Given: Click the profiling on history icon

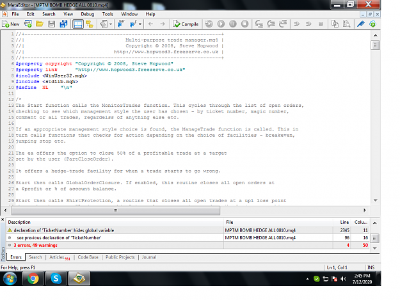Looking at the screenshot, I should pos(308,24).
